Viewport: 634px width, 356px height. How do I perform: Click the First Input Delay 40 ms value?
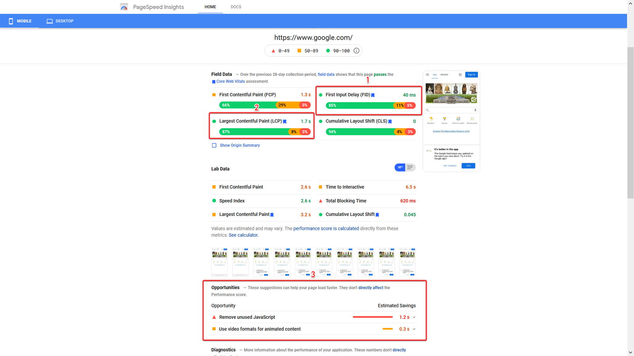[x=409, y=95]
